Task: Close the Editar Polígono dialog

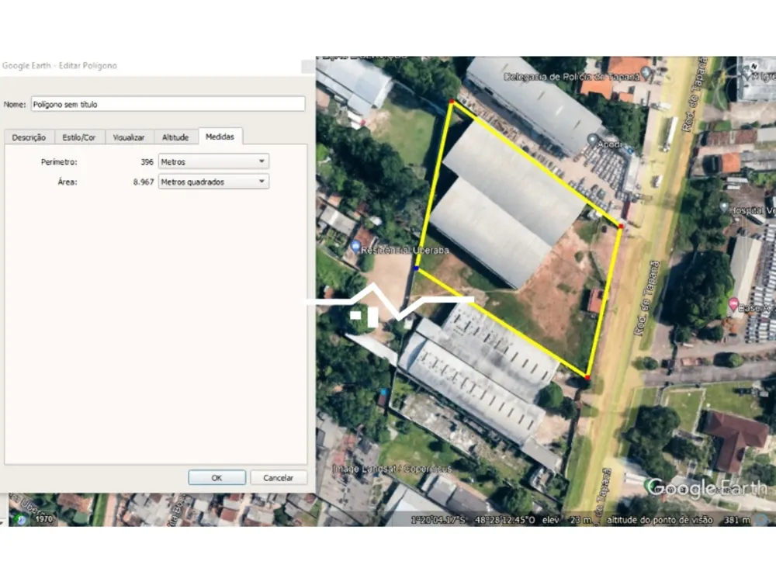Action: point(308,66)
